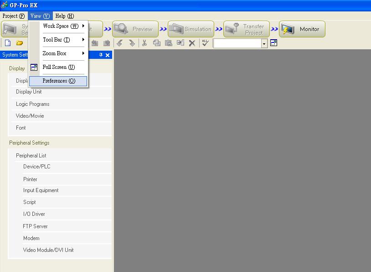Click the Monitor button
This screenshot has width=371, height=272.
click(x=303, y=29)
